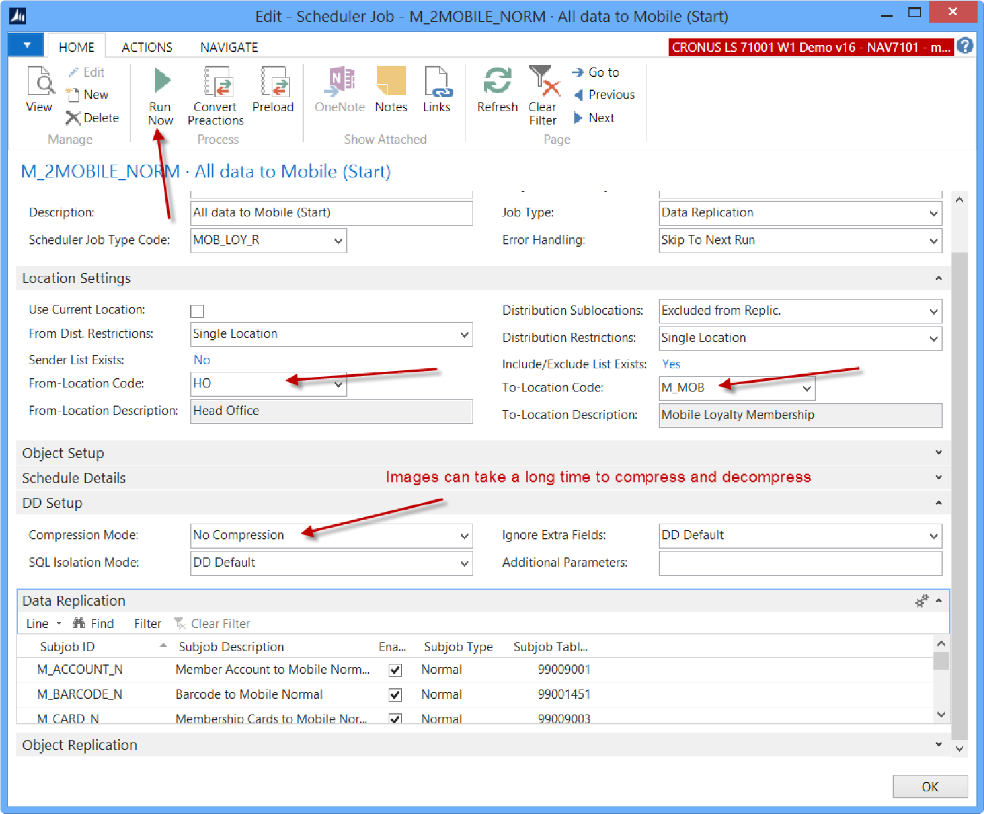Open the Notes attachment icon

[390, 82]
